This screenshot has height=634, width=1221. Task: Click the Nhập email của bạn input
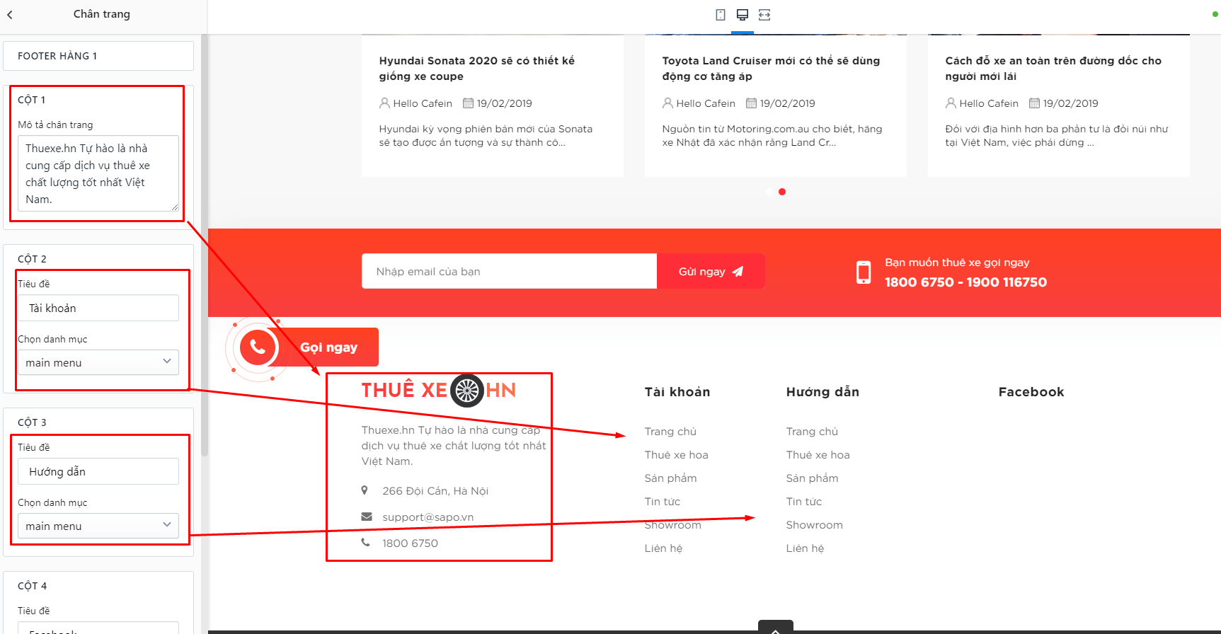pos(509,271)
